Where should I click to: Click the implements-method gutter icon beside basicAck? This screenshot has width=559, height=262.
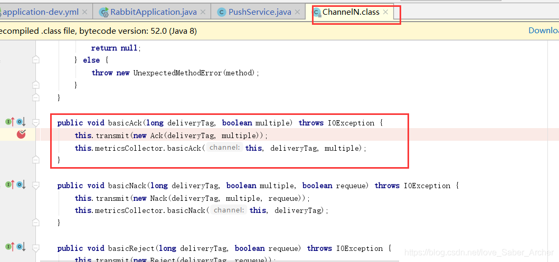10,122
